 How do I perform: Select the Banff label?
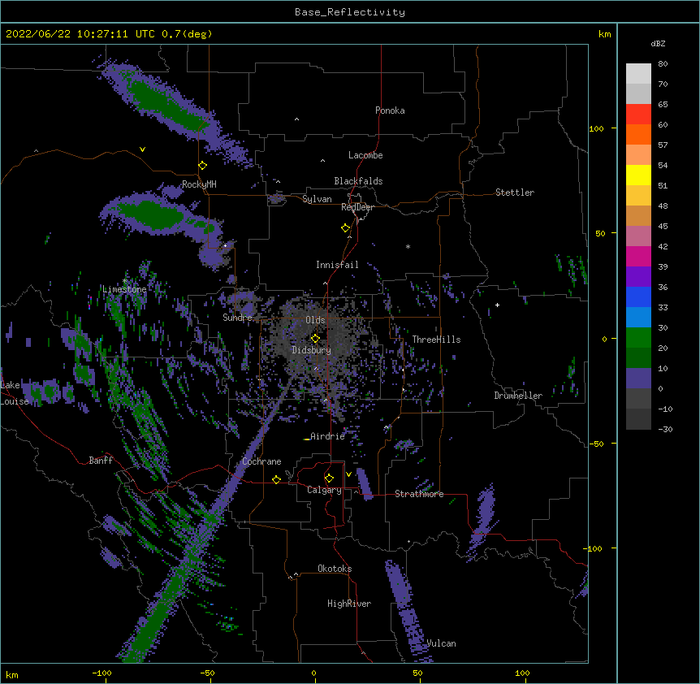[101, 461]
